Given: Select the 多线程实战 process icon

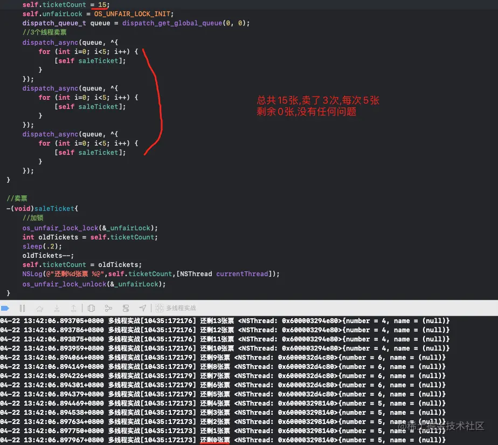Looking at the screenshot, I should [160, 308].
